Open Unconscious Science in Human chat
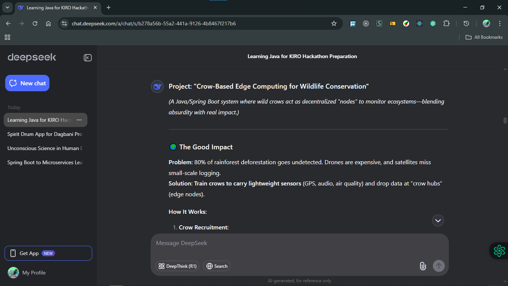Viewport: 508px width, 286px height. click(45, 148)
